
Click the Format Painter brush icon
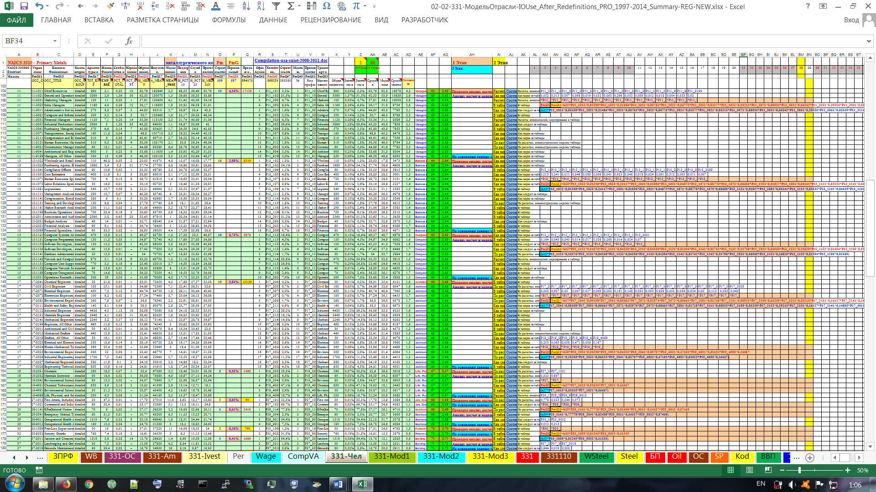[x=110, y=6]
